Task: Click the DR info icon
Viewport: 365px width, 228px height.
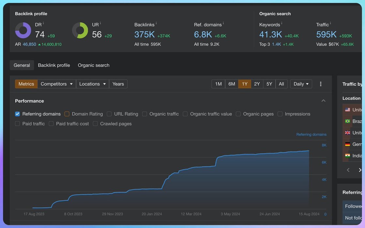Action: (x=43, y=23)
